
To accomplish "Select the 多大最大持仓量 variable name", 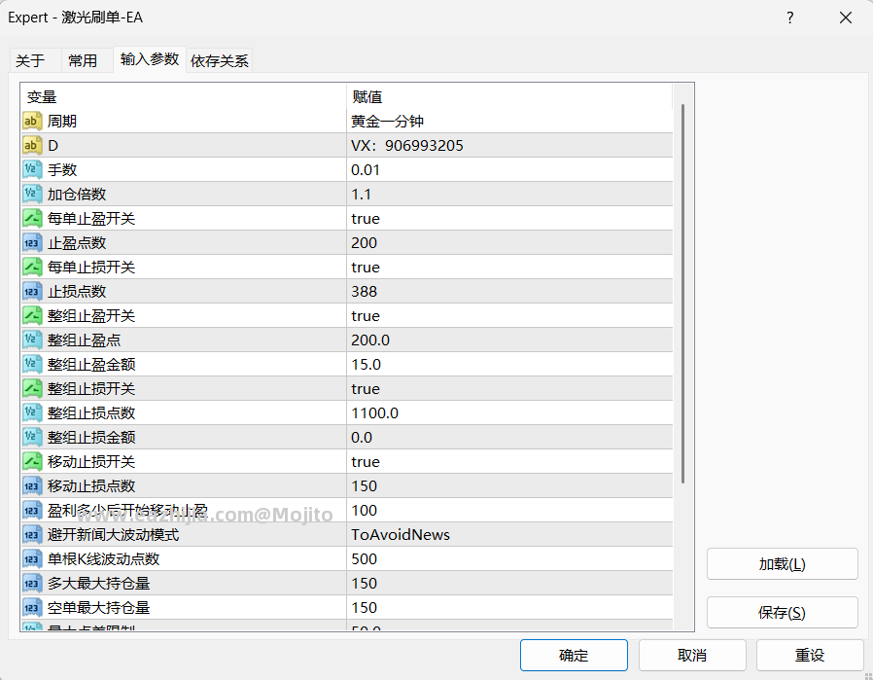I will point(98,583).
